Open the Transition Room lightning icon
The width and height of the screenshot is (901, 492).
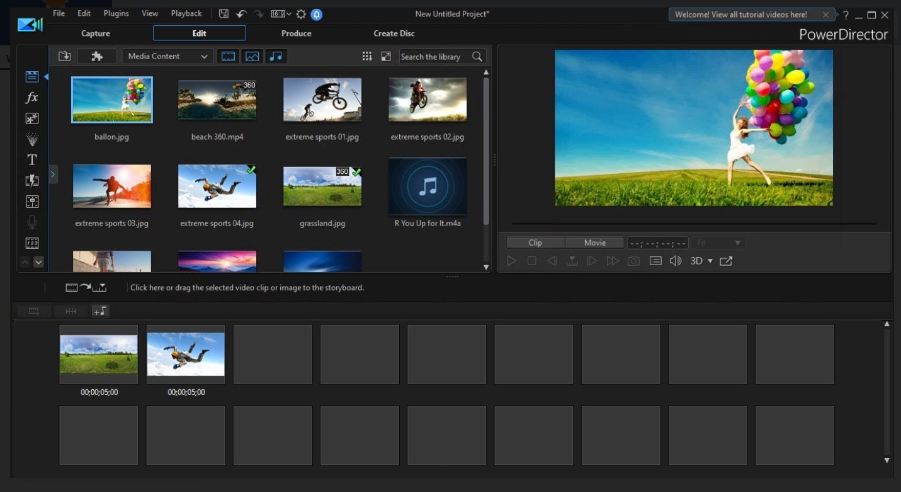31,181
